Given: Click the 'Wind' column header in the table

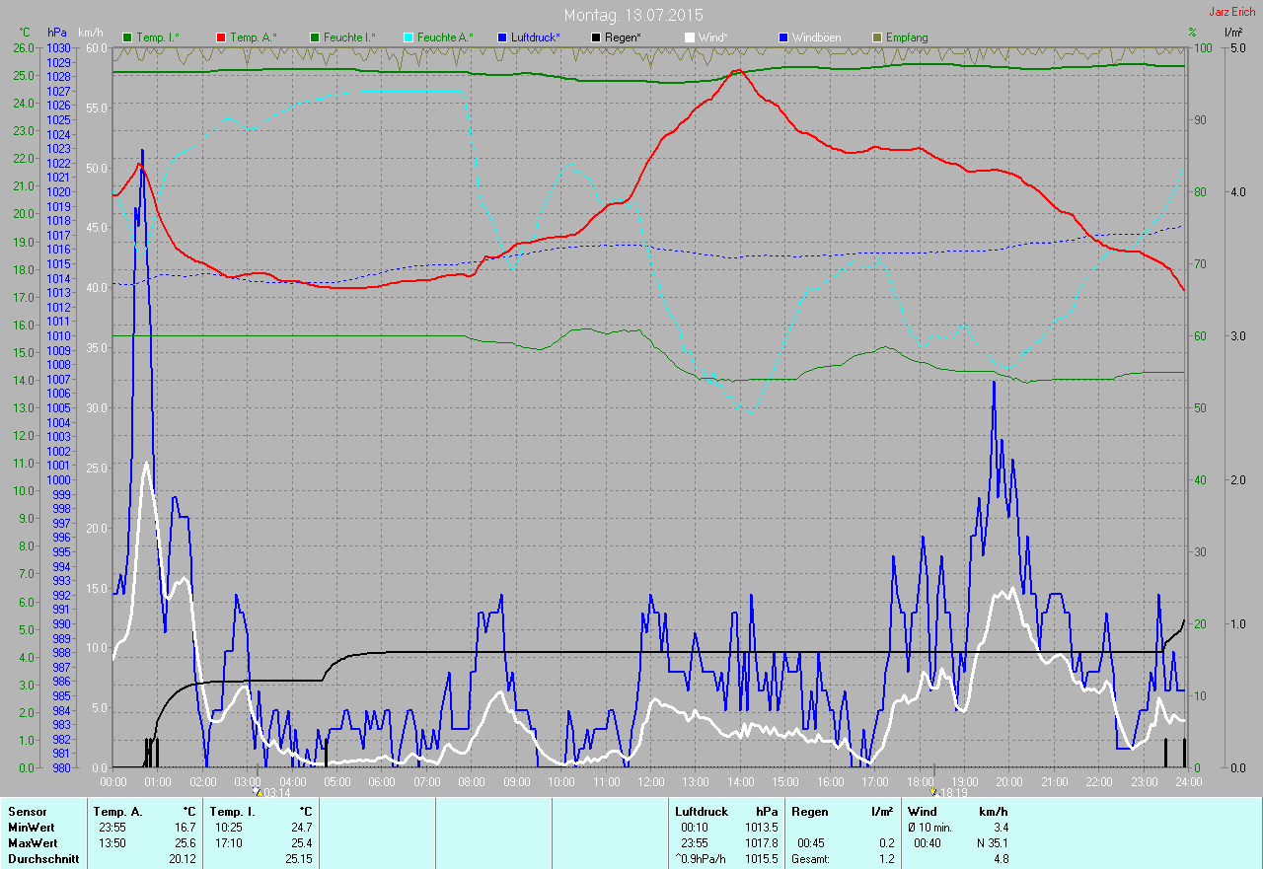Looking at the screenshot, I should (923, 812).
